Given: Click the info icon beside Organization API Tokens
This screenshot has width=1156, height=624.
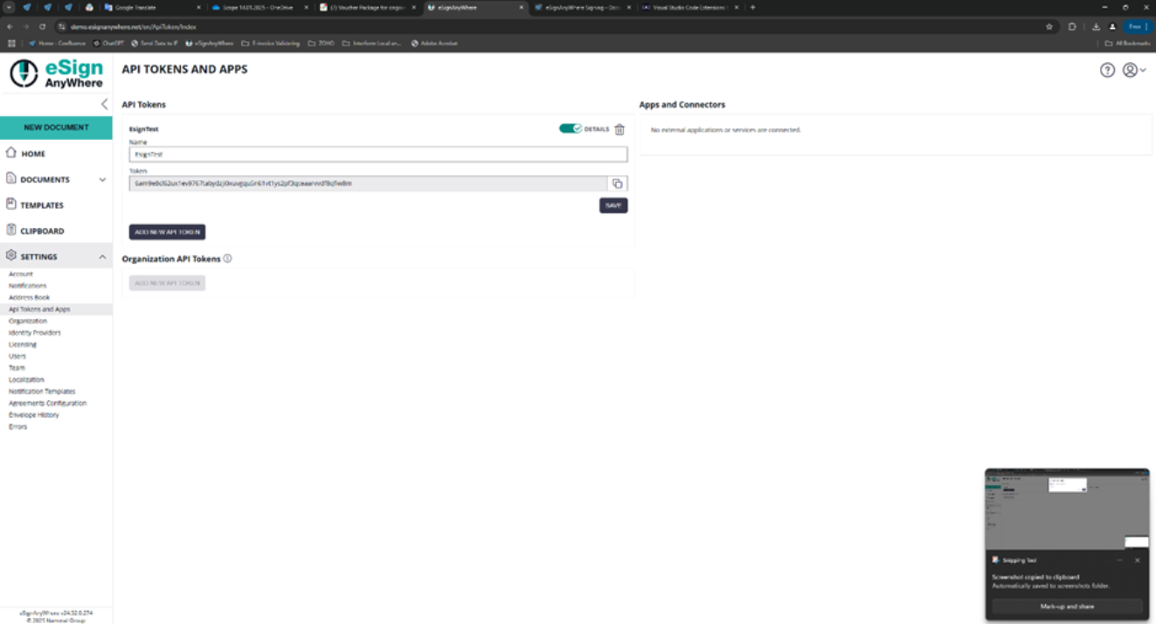Looking at the screenshot, I should [x=227, y=259].
